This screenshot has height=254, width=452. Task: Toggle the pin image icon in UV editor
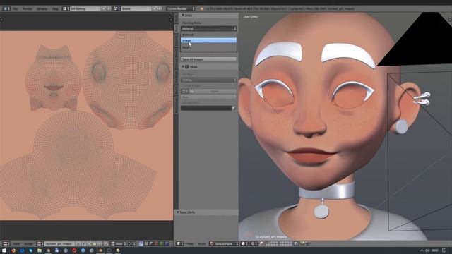coord(106,243)
